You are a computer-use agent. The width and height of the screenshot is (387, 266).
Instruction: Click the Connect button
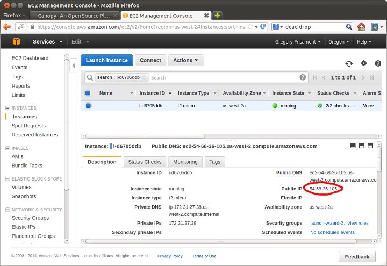click(x=150, y=60)
